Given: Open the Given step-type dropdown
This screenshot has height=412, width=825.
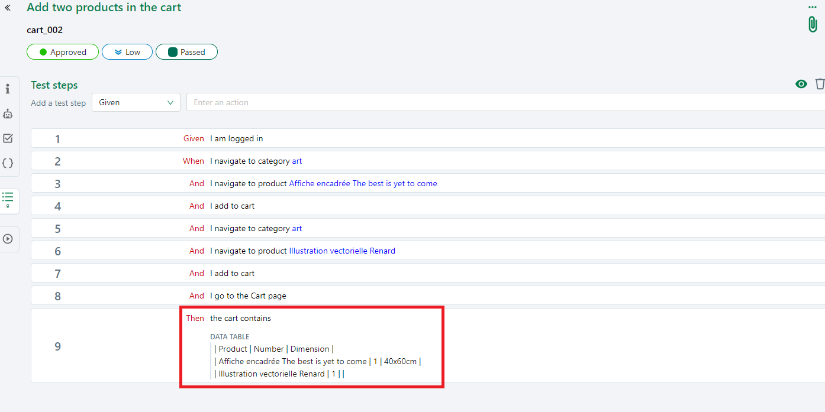Looking at the screenshot, I should coord(136,102).
